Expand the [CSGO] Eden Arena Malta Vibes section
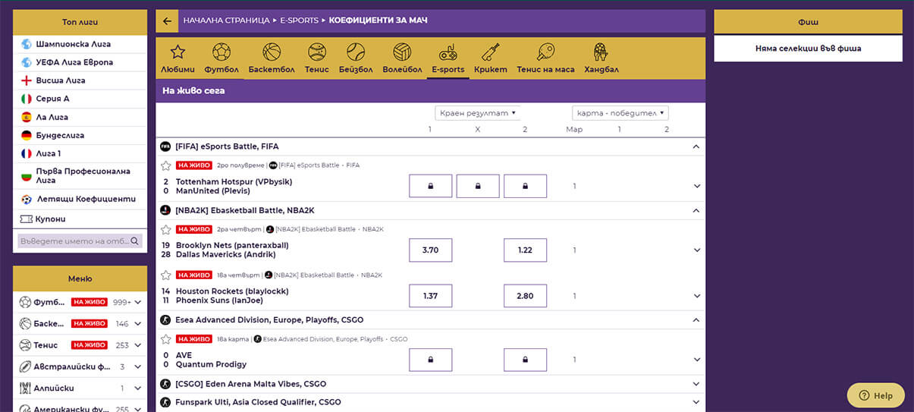This screenshot has width=914, height=412. 696,384
